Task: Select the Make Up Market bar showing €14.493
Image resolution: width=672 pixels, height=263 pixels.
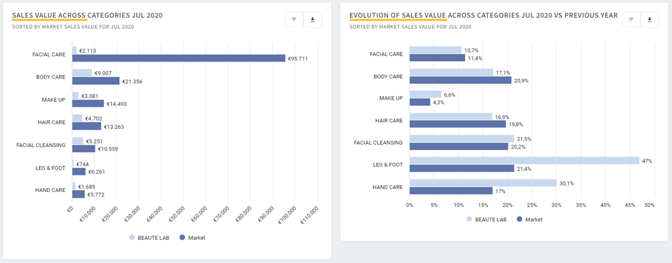Action: pyautogui.click(x=88, y=104)
